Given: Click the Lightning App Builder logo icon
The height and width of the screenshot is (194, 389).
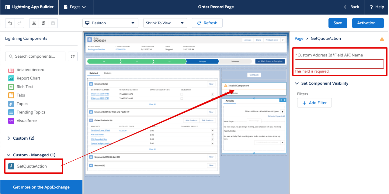Looking at the screenshot, I should click(x=8, y=7).
